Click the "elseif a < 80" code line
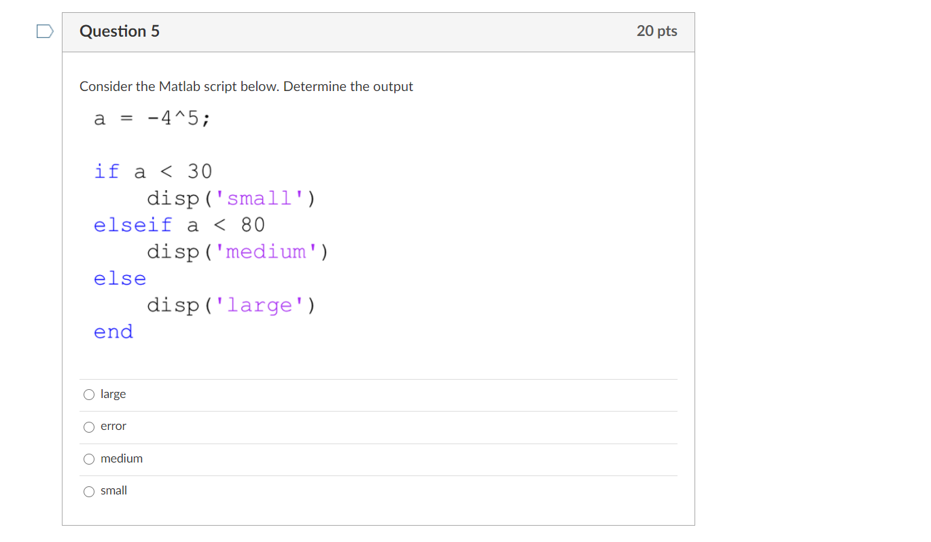Screen dimensions: 931x542 pyautogui.click(x=179, y=225)
